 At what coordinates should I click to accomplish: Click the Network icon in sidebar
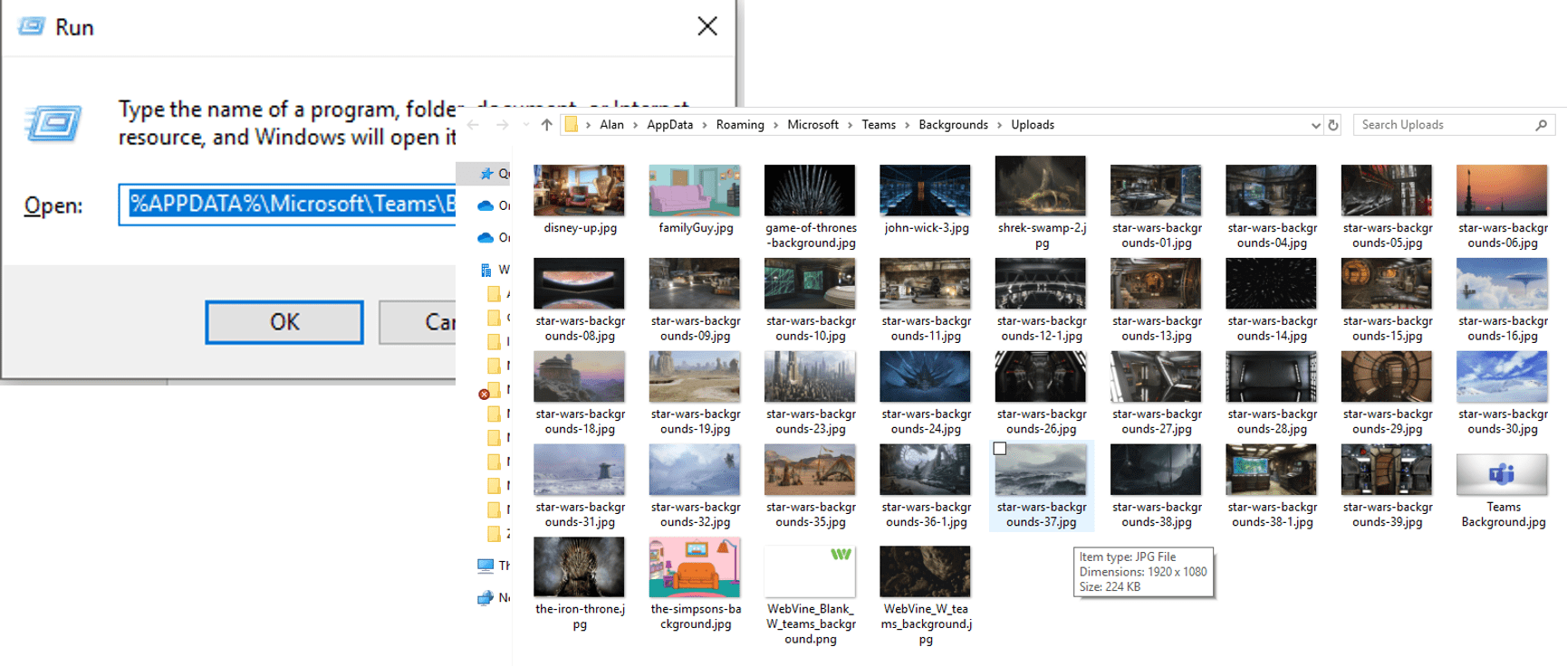485,598
